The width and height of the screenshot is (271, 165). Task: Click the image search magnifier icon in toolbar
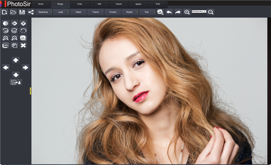(x=160, y=12)
